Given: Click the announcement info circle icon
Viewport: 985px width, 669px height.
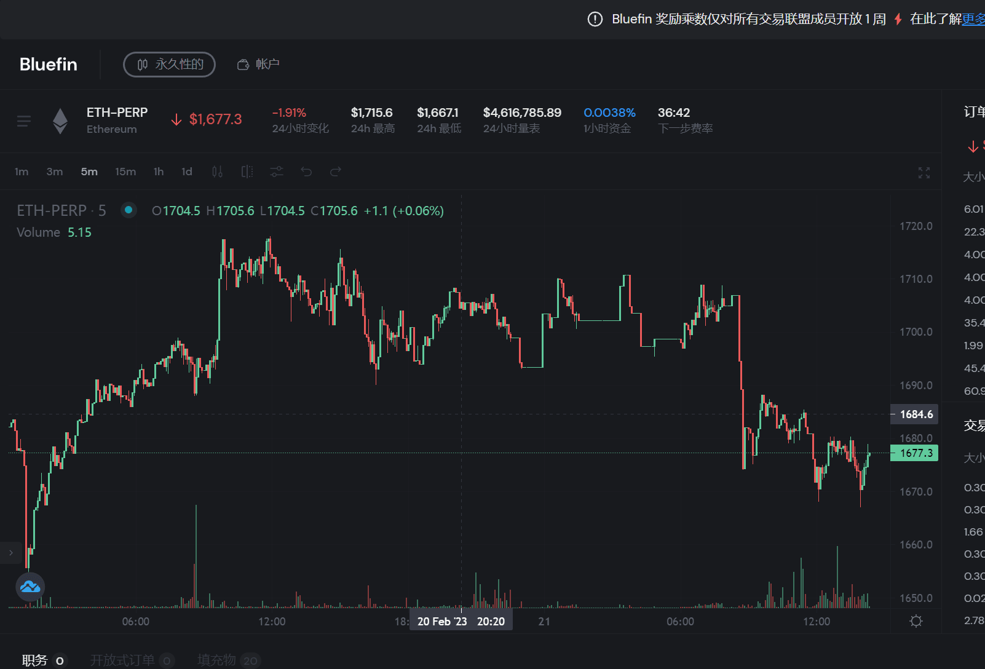Looking at the screenshot, I should 595,19.
